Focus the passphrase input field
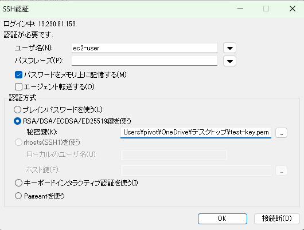The image size is (304, 230). pos(145,61)
